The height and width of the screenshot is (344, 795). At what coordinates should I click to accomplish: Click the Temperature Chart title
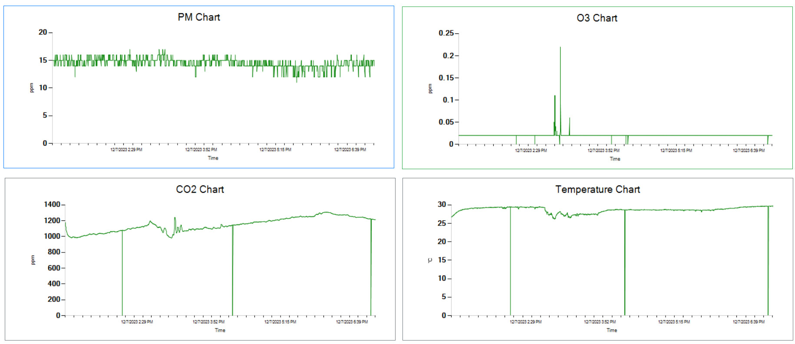(598, 190)
